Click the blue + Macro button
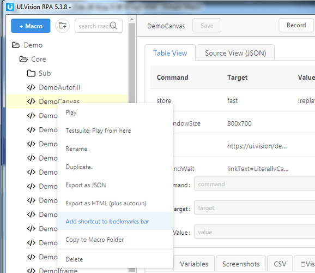The image size is (315, 273). (x=31, y=26)
